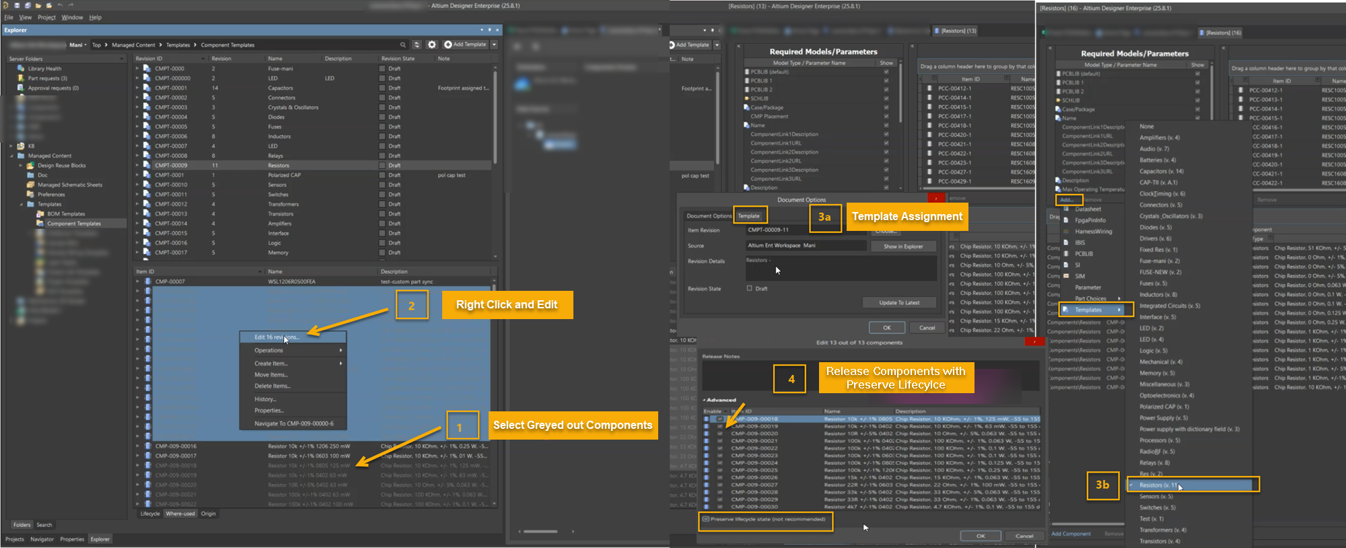The width and height of the screenshot is (1346, 548).
Task: Switch to the Where-used tab
Action: [x=180, y=514]
